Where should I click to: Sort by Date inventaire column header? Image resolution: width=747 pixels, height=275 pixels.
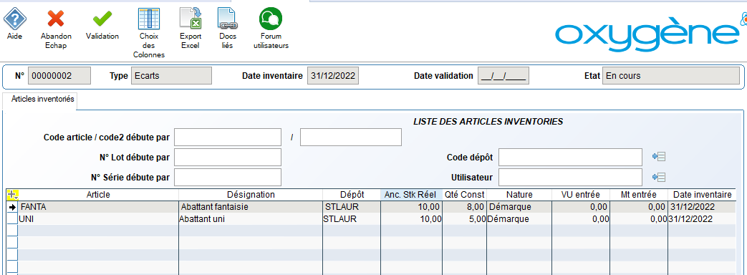702,195
